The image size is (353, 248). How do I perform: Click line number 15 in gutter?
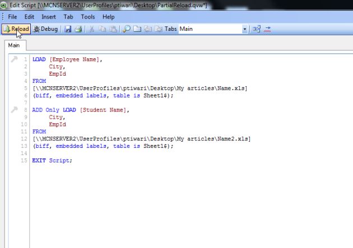24,161
